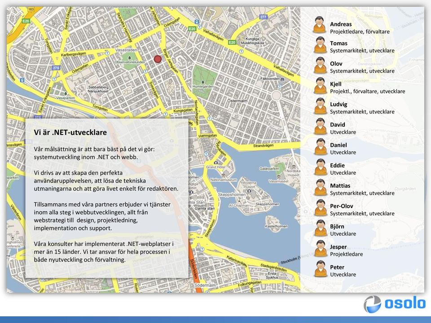Click the avatar icon next to Ludvig

pyautogui.click(x=320, y=106)
